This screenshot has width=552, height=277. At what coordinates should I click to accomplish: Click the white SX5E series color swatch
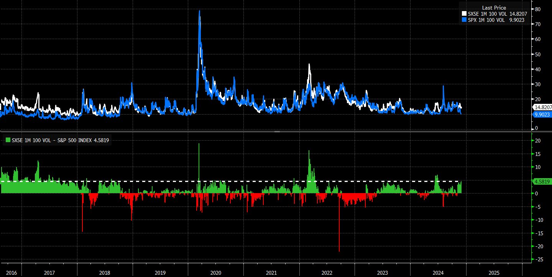coord(465,14)
